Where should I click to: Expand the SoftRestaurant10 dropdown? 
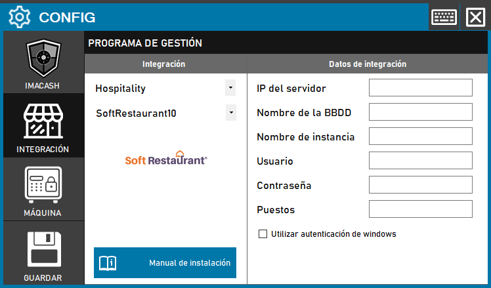(x=230, y=113)
